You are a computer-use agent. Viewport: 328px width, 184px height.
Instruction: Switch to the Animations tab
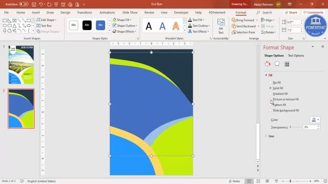coord(107,12)
